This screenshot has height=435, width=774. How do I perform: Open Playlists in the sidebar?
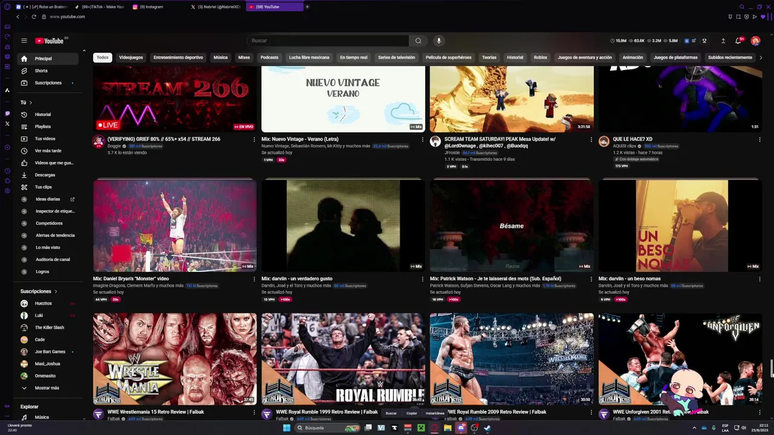pos(48,126)
